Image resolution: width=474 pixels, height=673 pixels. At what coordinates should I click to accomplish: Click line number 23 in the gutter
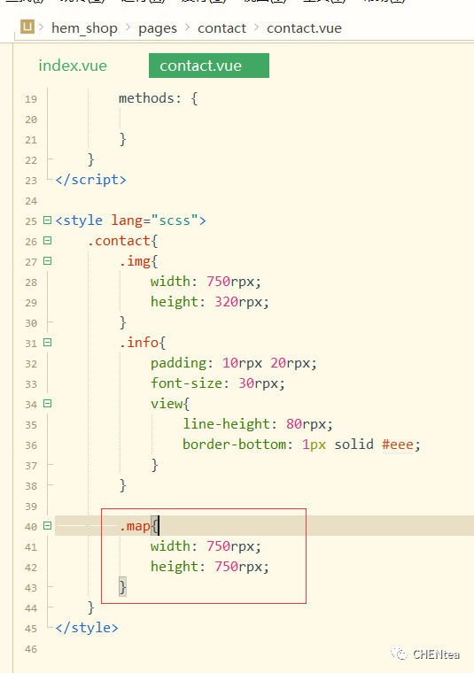[x=31, y=181]
